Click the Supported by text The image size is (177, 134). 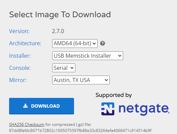113,95
